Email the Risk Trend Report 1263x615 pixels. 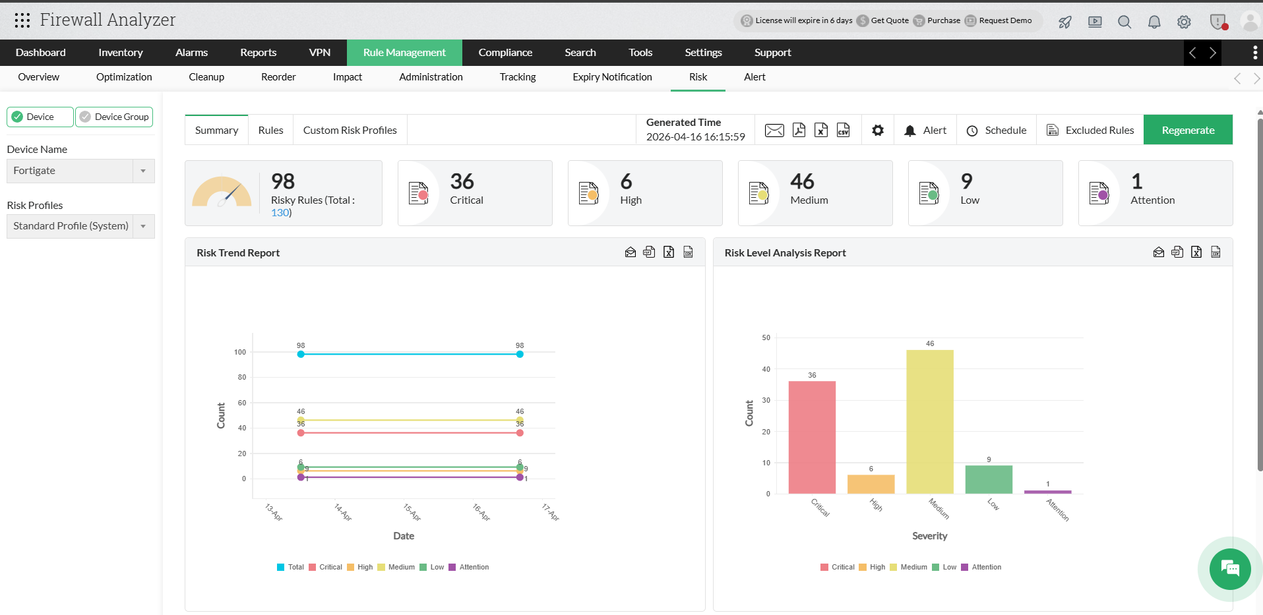[631, 252]
